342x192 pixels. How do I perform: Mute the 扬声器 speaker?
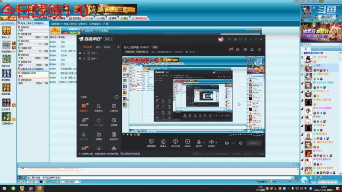click(211, 143)
